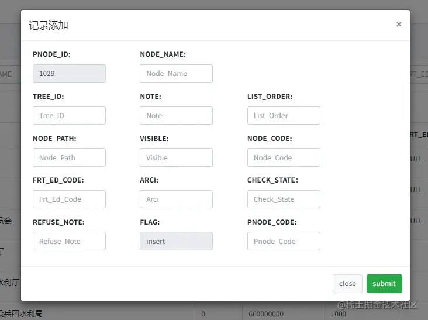The width and height of the screenshot is (428, 320).
Task: Submit the record with the green button
Action: tap(384, 284)
